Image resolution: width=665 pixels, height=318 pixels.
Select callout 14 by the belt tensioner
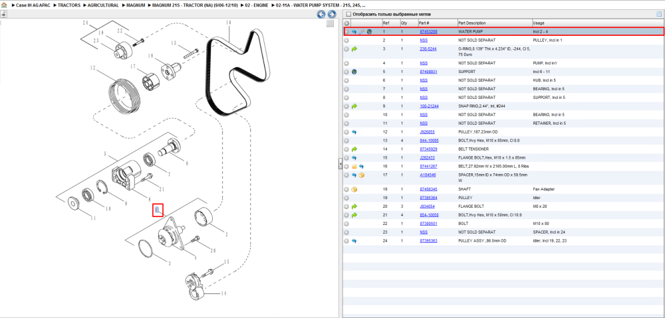pyautogui.click(x=223, y=293)
